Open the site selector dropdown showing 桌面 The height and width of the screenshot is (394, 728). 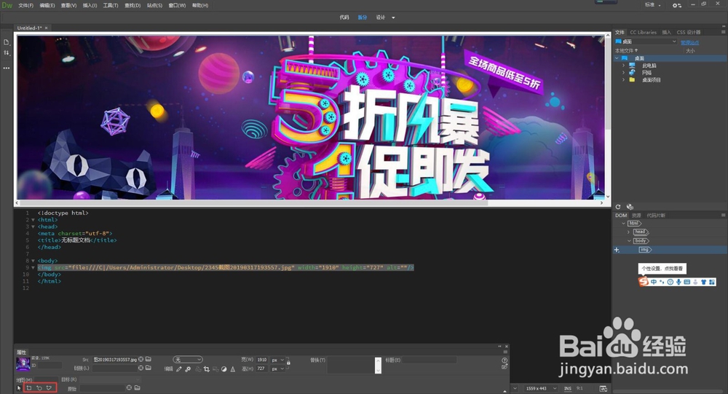(x=646, y=42)
